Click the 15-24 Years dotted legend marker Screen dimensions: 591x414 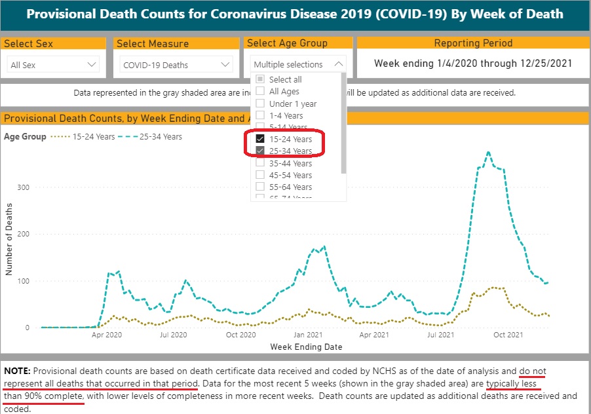[x=60, y=137]
